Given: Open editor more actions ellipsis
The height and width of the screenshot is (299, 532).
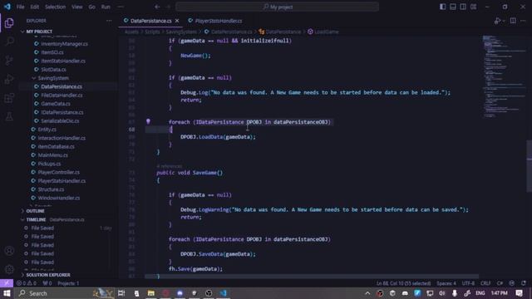Looking at the screenshot, I should pos(523,21).
